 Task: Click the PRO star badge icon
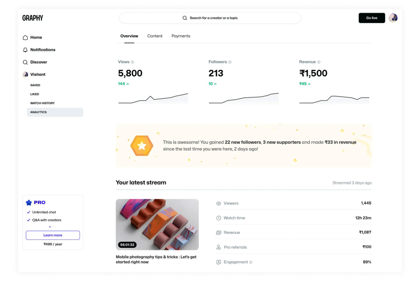click(29, 202)
